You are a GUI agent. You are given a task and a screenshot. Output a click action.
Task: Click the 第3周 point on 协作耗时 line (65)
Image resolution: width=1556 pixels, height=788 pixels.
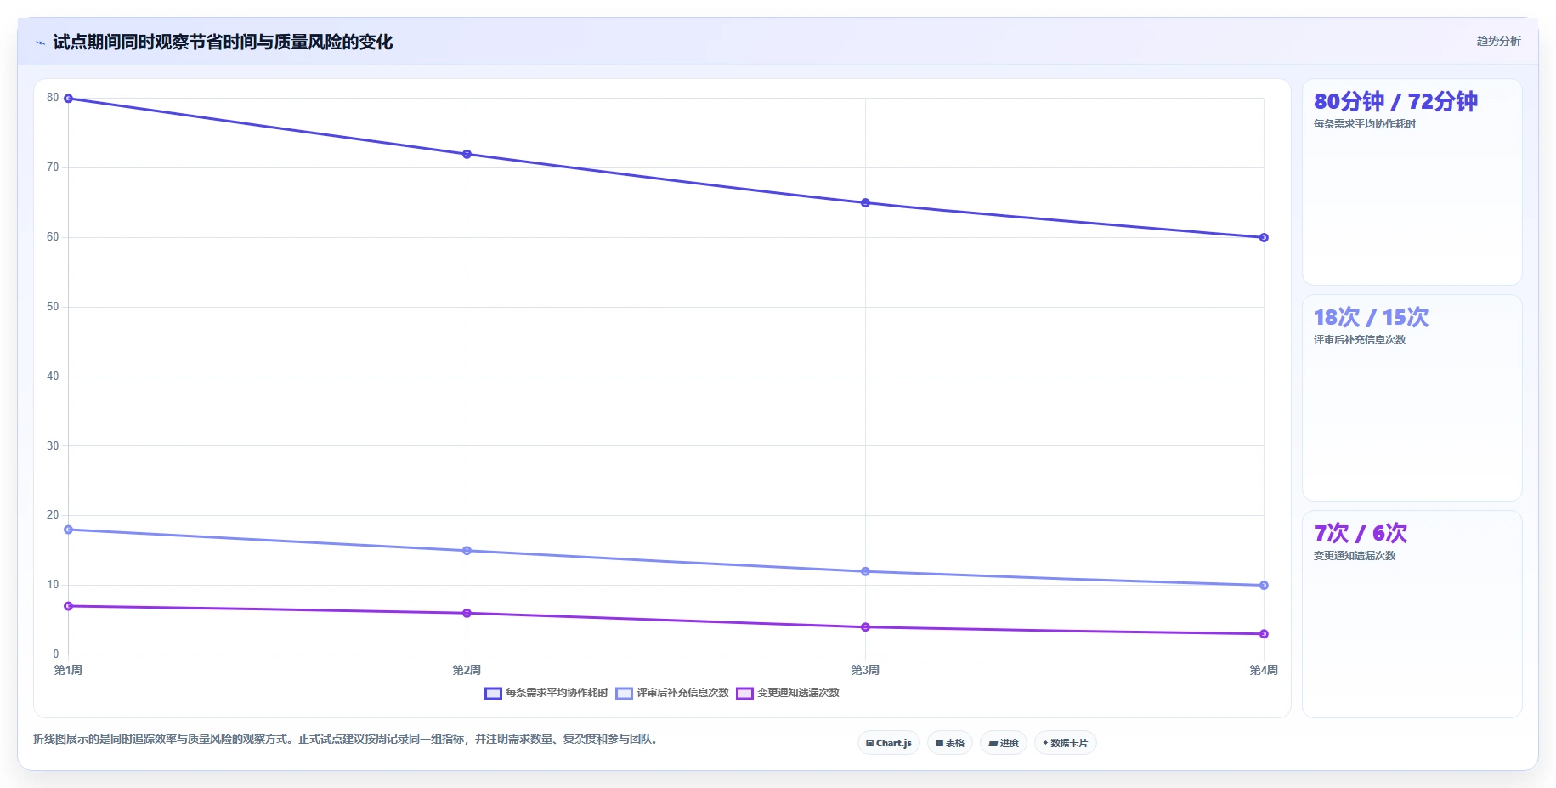pos(865,202)
